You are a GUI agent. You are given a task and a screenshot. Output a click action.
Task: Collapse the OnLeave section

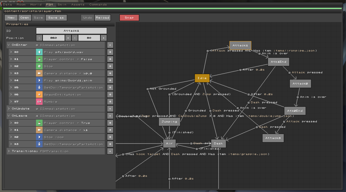click(x=8, y=116)
